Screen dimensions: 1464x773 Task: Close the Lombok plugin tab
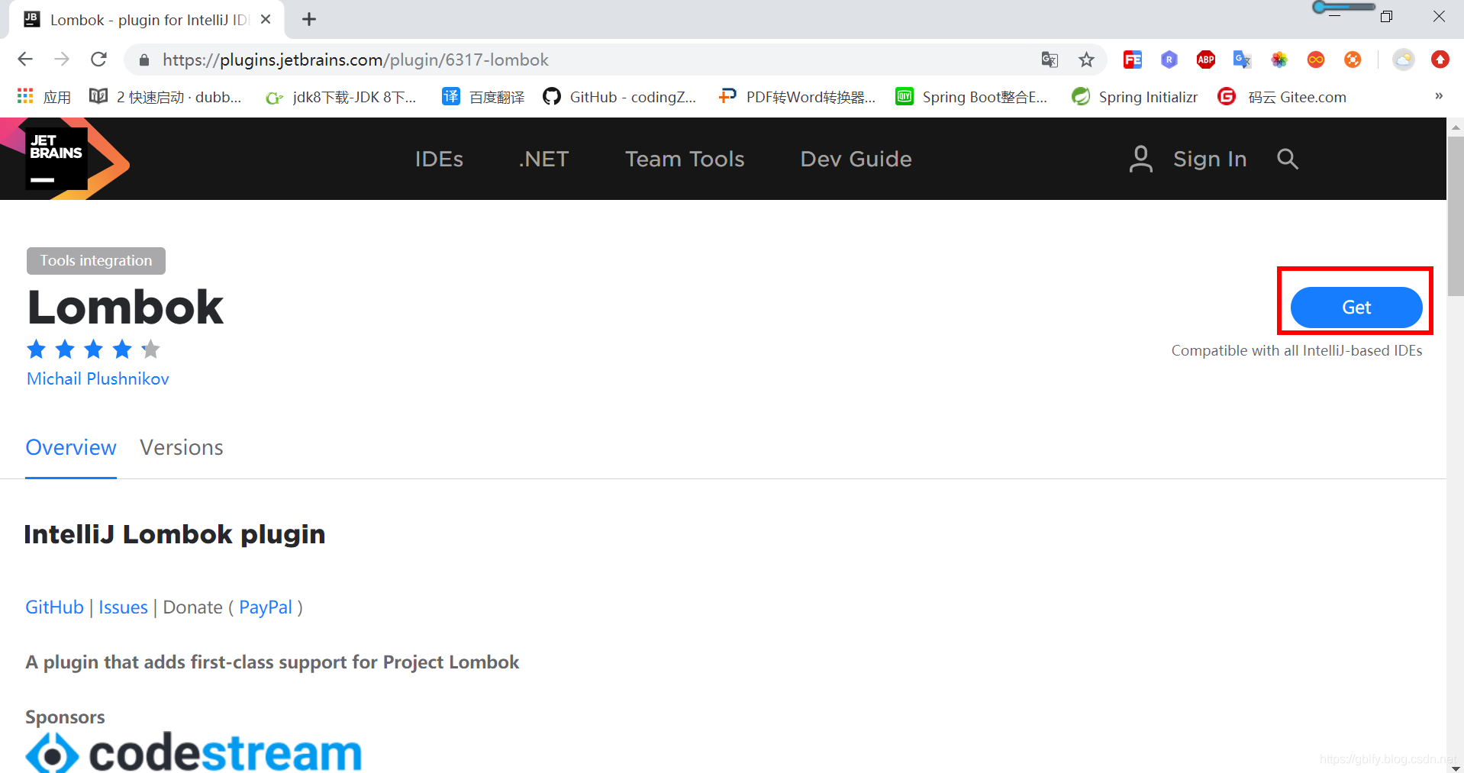(x=266, y=19)
